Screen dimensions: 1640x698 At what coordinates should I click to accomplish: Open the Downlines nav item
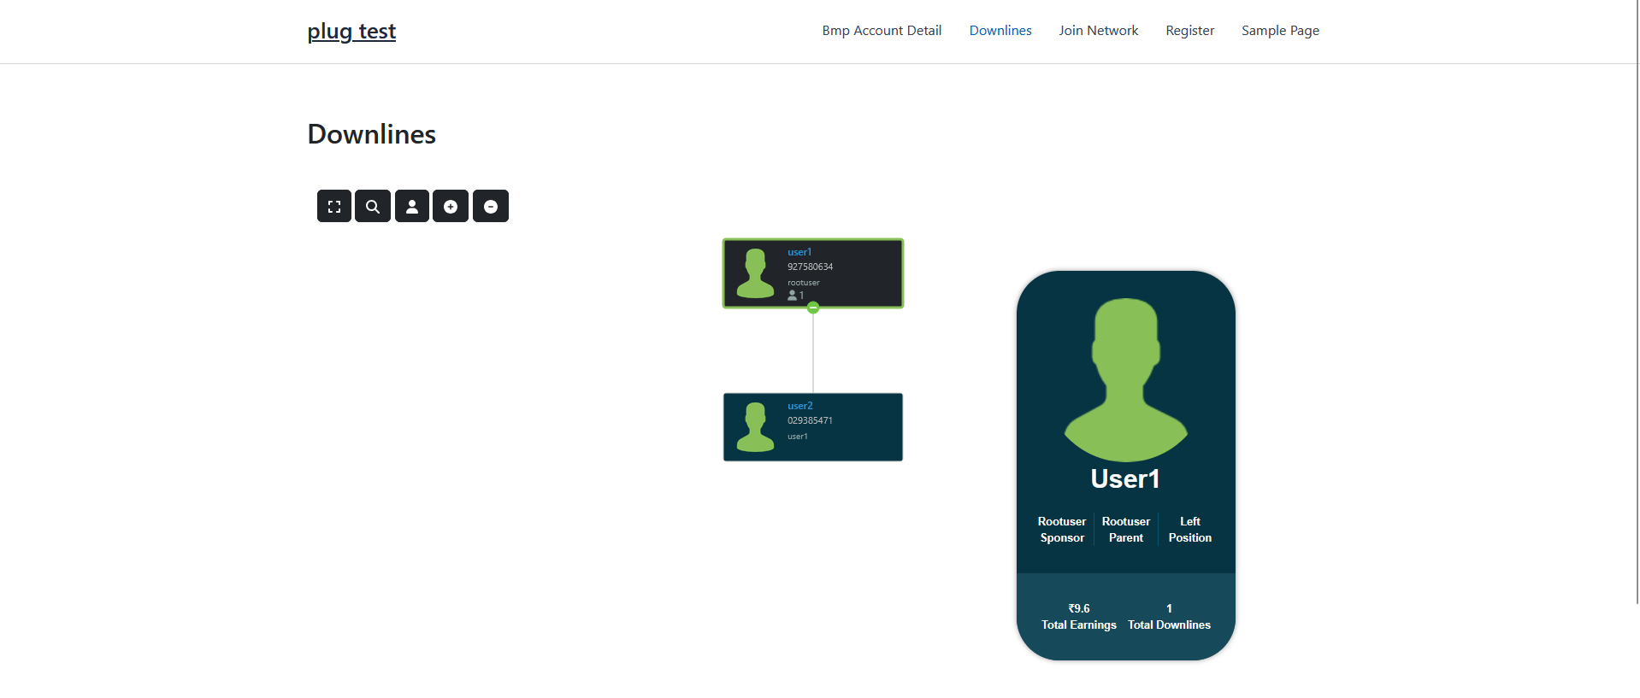pyautogui.click(x=1000, y=31)
